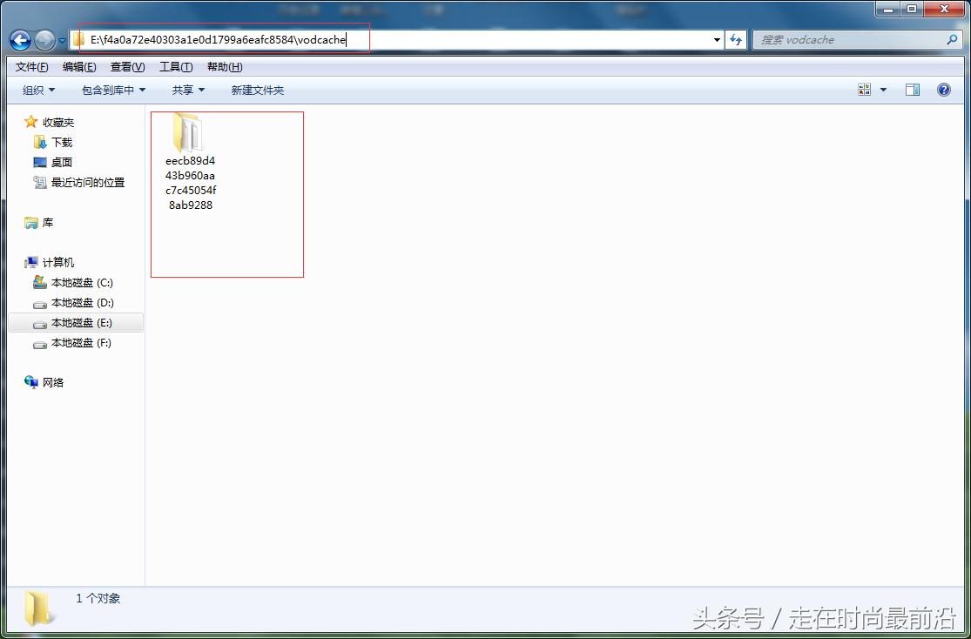This screenshot has height=639, width=971.
Task: Minimize the Explorer window
Action: click(888, 9)
